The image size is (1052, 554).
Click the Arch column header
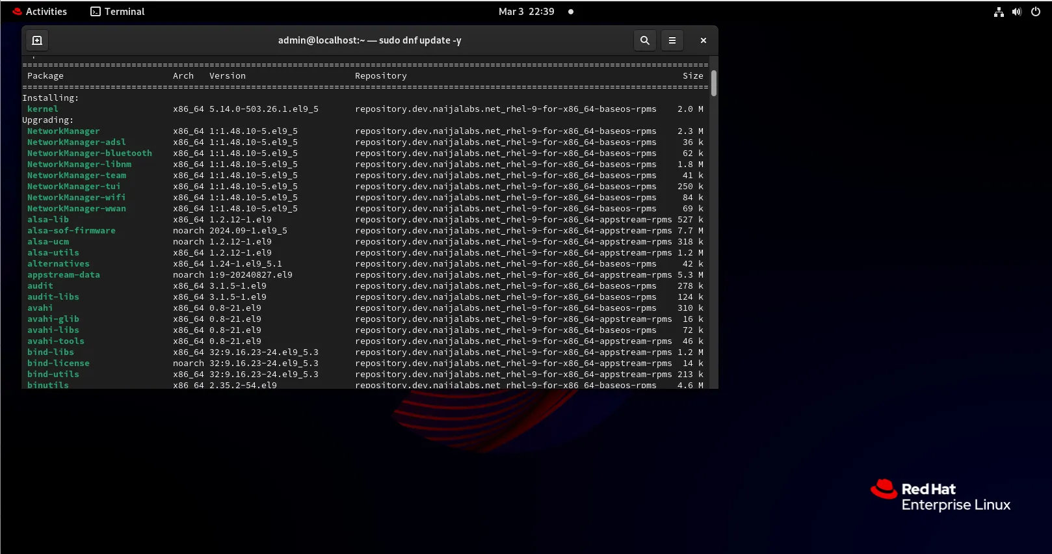tap(183, 76)
